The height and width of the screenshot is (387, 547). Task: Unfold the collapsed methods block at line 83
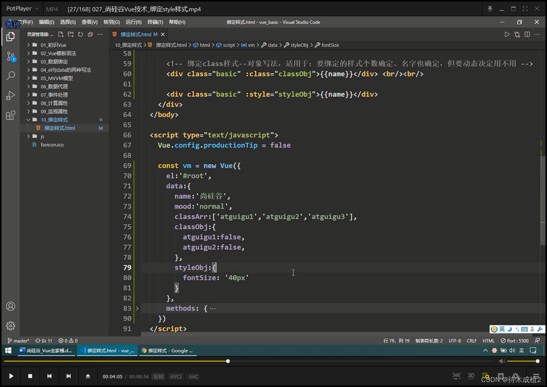pos(137,308)
